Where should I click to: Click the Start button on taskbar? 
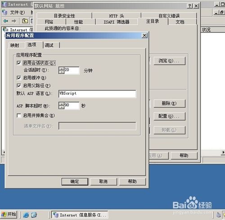pos(9,215)
